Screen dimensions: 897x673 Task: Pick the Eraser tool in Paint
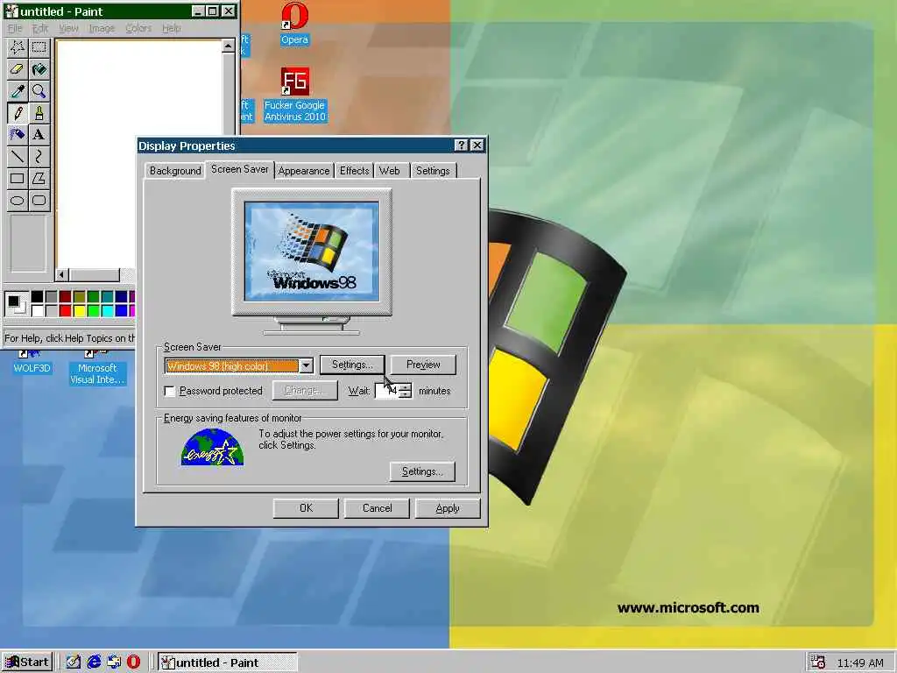tap(18, 69)
